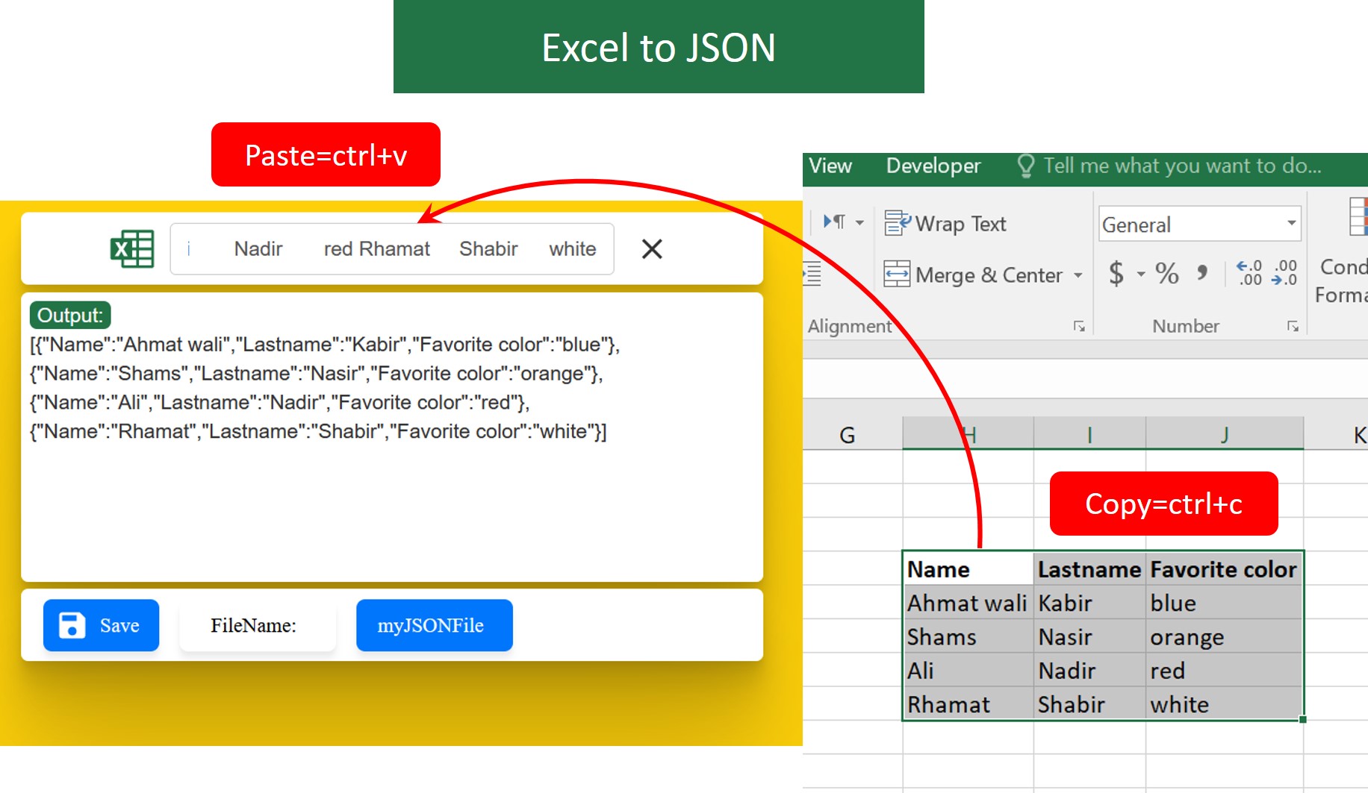
Task: Click the Tell me what you want search box
Action: click(1182, 166)
